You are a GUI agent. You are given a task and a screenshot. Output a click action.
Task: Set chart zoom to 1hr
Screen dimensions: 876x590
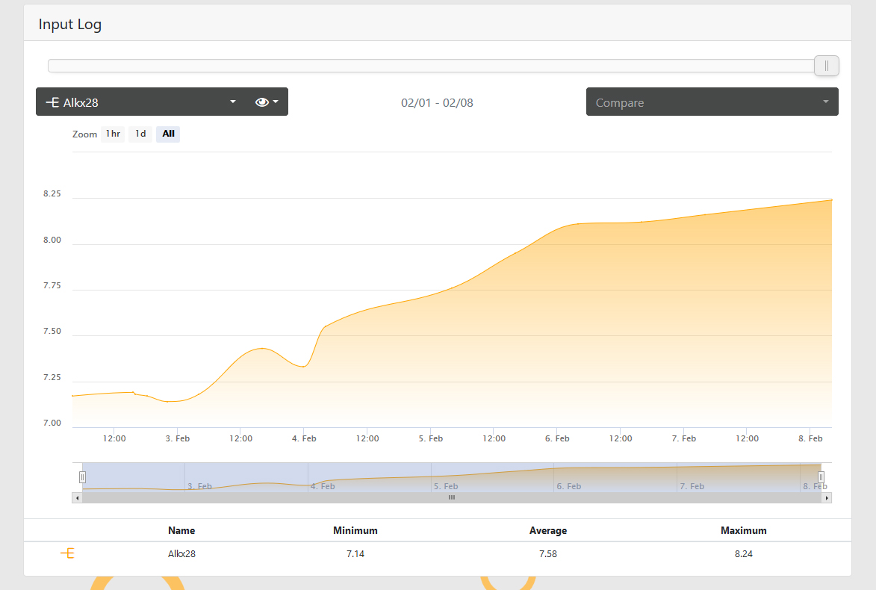(113, 134)
